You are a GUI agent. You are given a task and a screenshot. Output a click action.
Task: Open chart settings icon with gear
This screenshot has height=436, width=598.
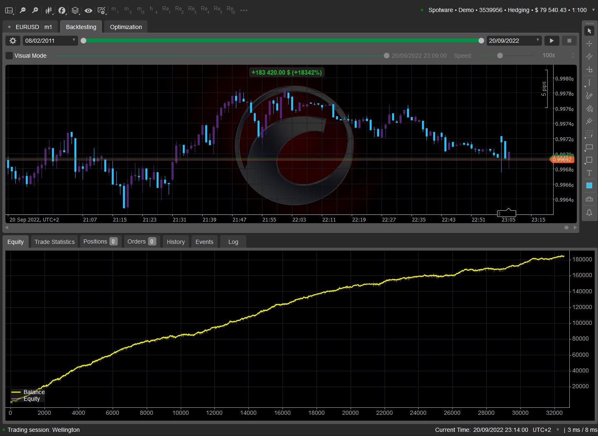coord(101,10)
